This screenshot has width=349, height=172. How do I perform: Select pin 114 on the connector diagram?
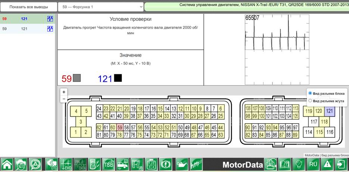coord(308,132)
